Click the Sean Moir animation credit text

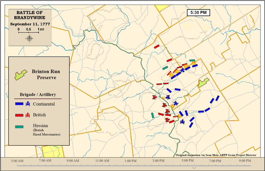(216, 155)
